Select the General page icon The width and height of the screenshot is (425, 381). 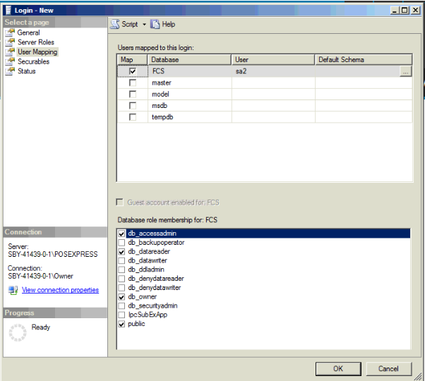coord(10,32)
